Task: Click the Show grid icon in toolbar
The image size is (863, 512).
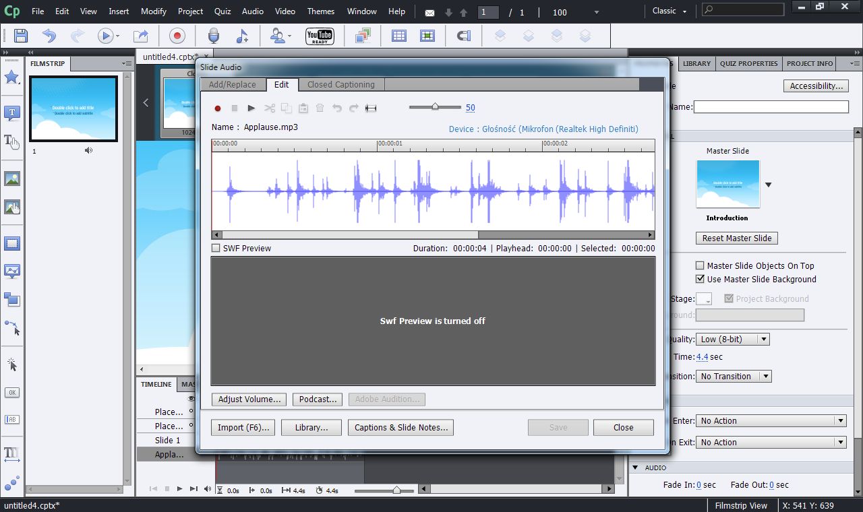Action: (399, 36)
